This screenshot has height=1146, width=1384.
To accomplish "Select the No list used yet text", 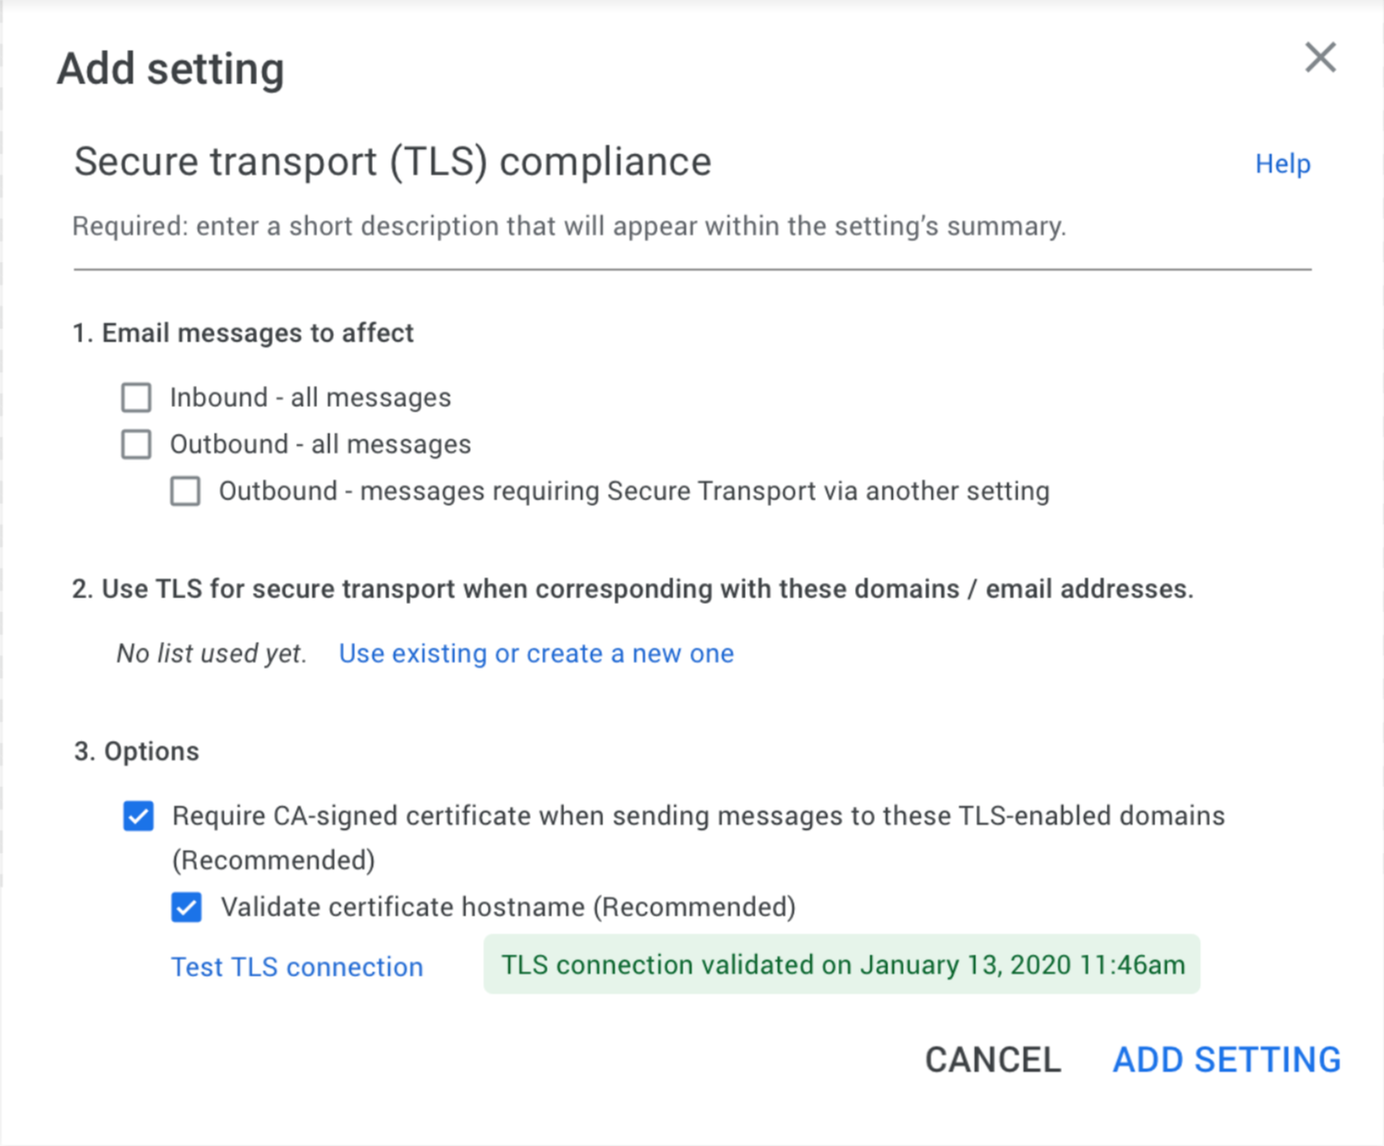I will click(210, 653).
